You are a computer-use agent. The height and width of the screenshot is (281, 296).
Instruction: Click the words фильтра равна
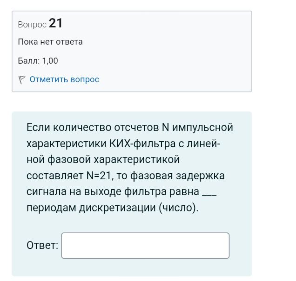[162, 192]
